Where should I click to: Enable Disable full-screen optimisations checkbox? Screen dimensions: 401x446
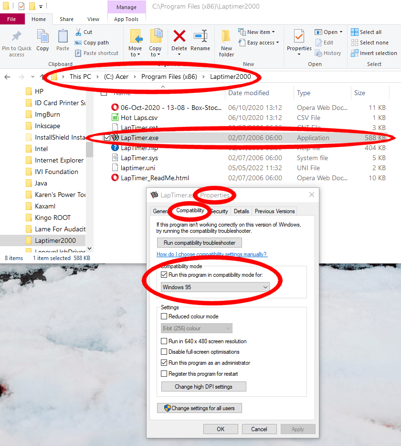(x=164, y=352)
